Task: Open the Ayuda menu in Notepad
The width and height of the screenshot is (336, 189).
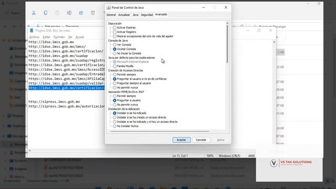Action: (80, 37)
